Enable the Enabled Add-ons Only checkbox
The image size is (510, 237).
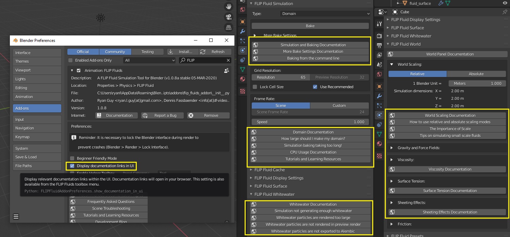(x=71, y=60)
